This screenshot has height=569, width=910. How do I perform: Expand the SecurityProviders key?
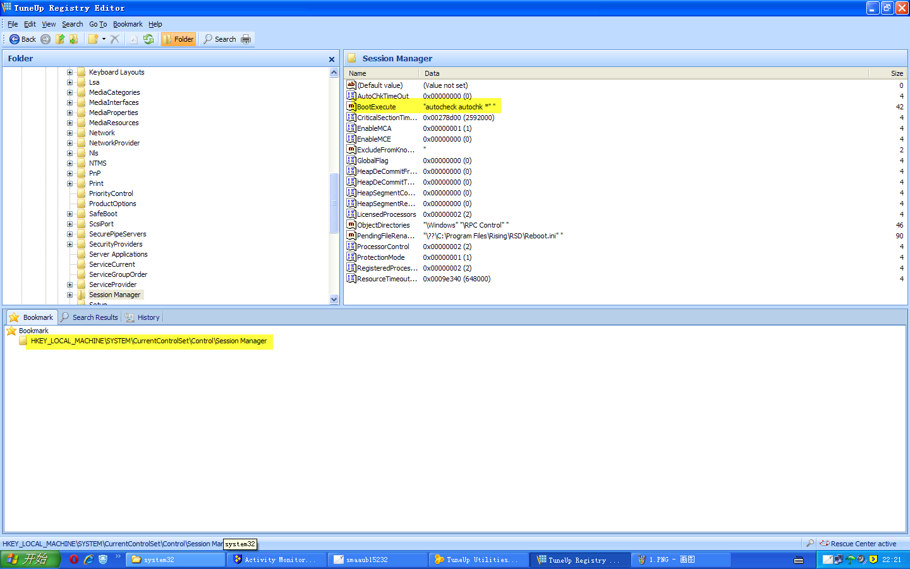click(70, 244)
